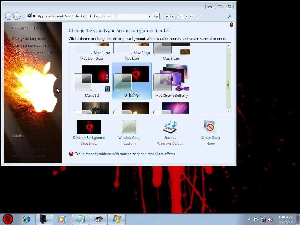
Task: Open Change mouse pointers link
Action: pos(30,45)
